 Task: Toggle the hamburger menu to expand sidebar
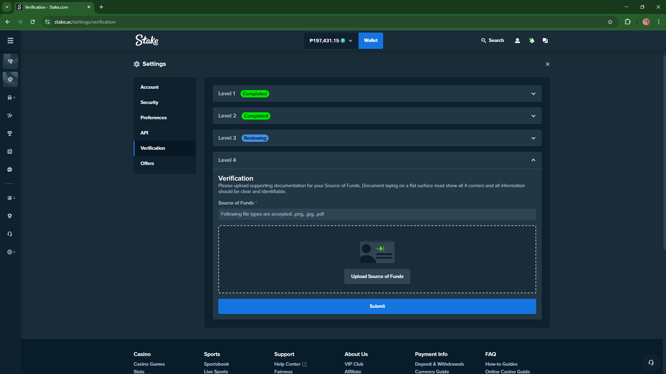10,41
